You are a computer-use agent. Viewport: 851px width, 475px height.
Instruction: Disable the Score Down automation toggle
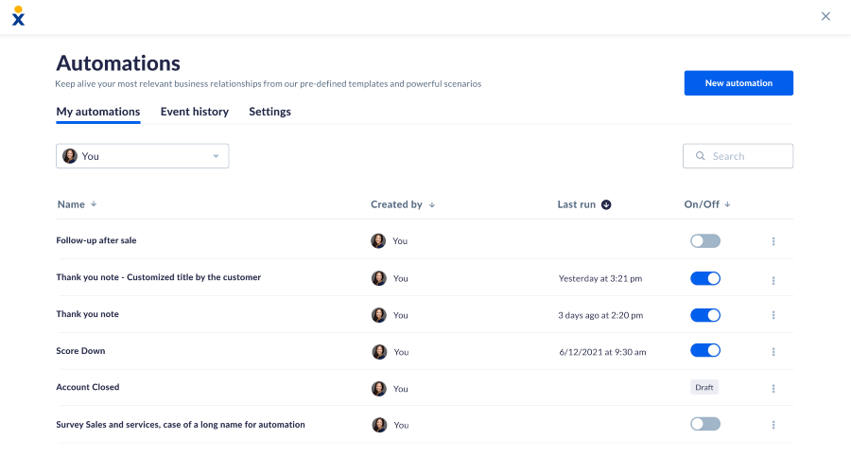click(x=705, y=351)
